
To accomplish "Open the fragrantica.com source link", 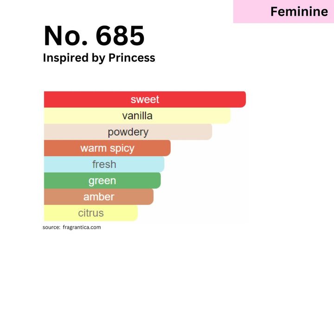I will click(x=82, y=227).
